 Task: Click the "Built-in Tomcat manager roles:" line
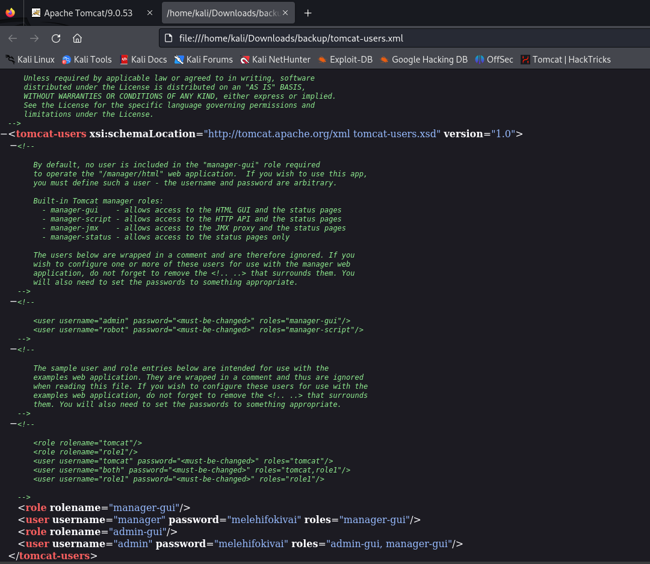click(x=98, y=200)
